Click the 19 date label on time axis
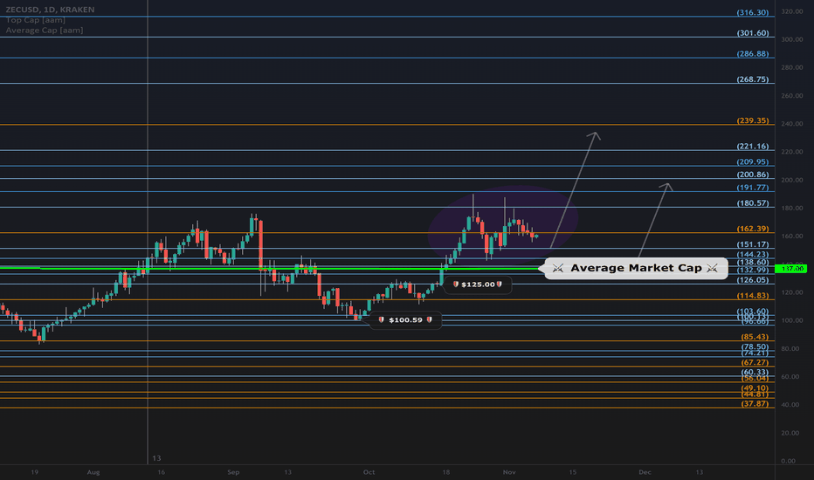Viewport: 814px width, 480px height. coord(34,472)
